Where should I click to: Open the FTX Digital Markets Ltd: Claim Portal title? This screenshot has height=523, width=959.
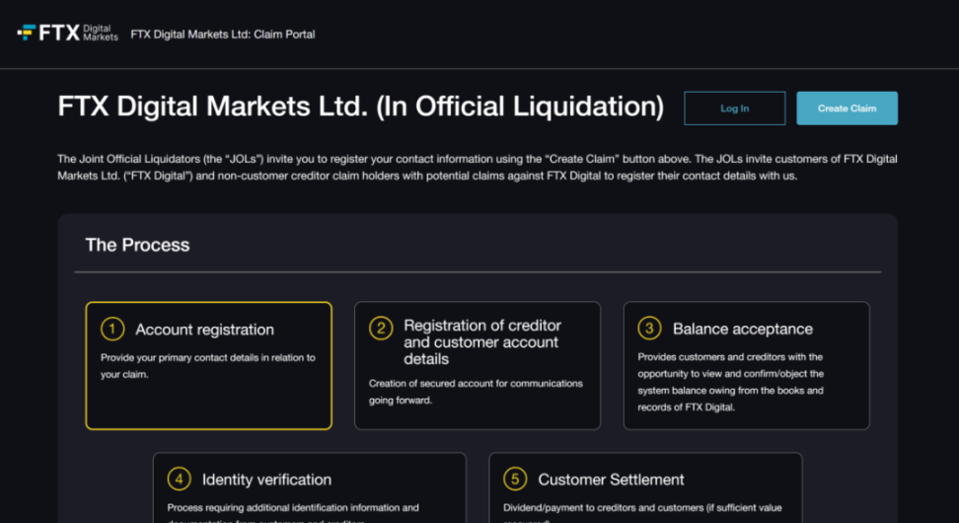pyautogui.click(x=223, y=35)
